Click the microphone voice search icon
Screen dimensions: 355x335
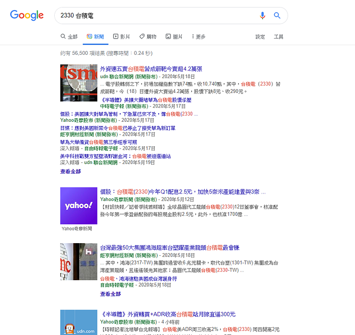coord(262,15)
